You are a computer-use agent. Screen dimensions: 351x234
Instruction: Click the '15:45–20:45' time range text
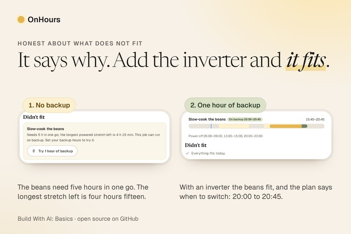click(x=315, y=119)
